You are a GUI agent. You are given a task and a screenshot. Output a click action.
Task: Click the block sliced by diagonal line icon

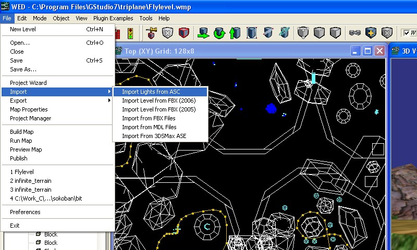(268, 33)
